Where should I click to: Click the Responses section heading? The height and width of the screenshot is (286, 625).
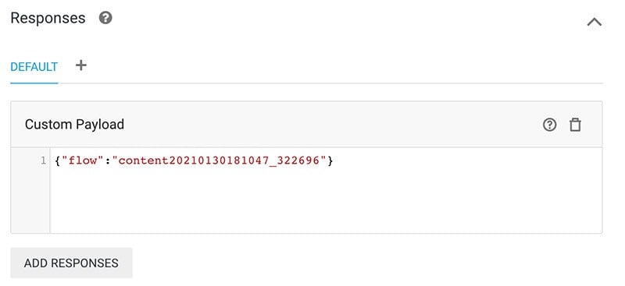click(x=48, y=18)
